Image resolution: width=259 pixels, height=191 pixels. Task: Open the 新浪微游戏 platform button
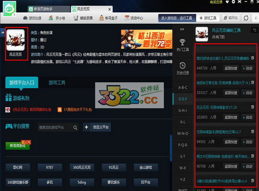coord(18,146)
